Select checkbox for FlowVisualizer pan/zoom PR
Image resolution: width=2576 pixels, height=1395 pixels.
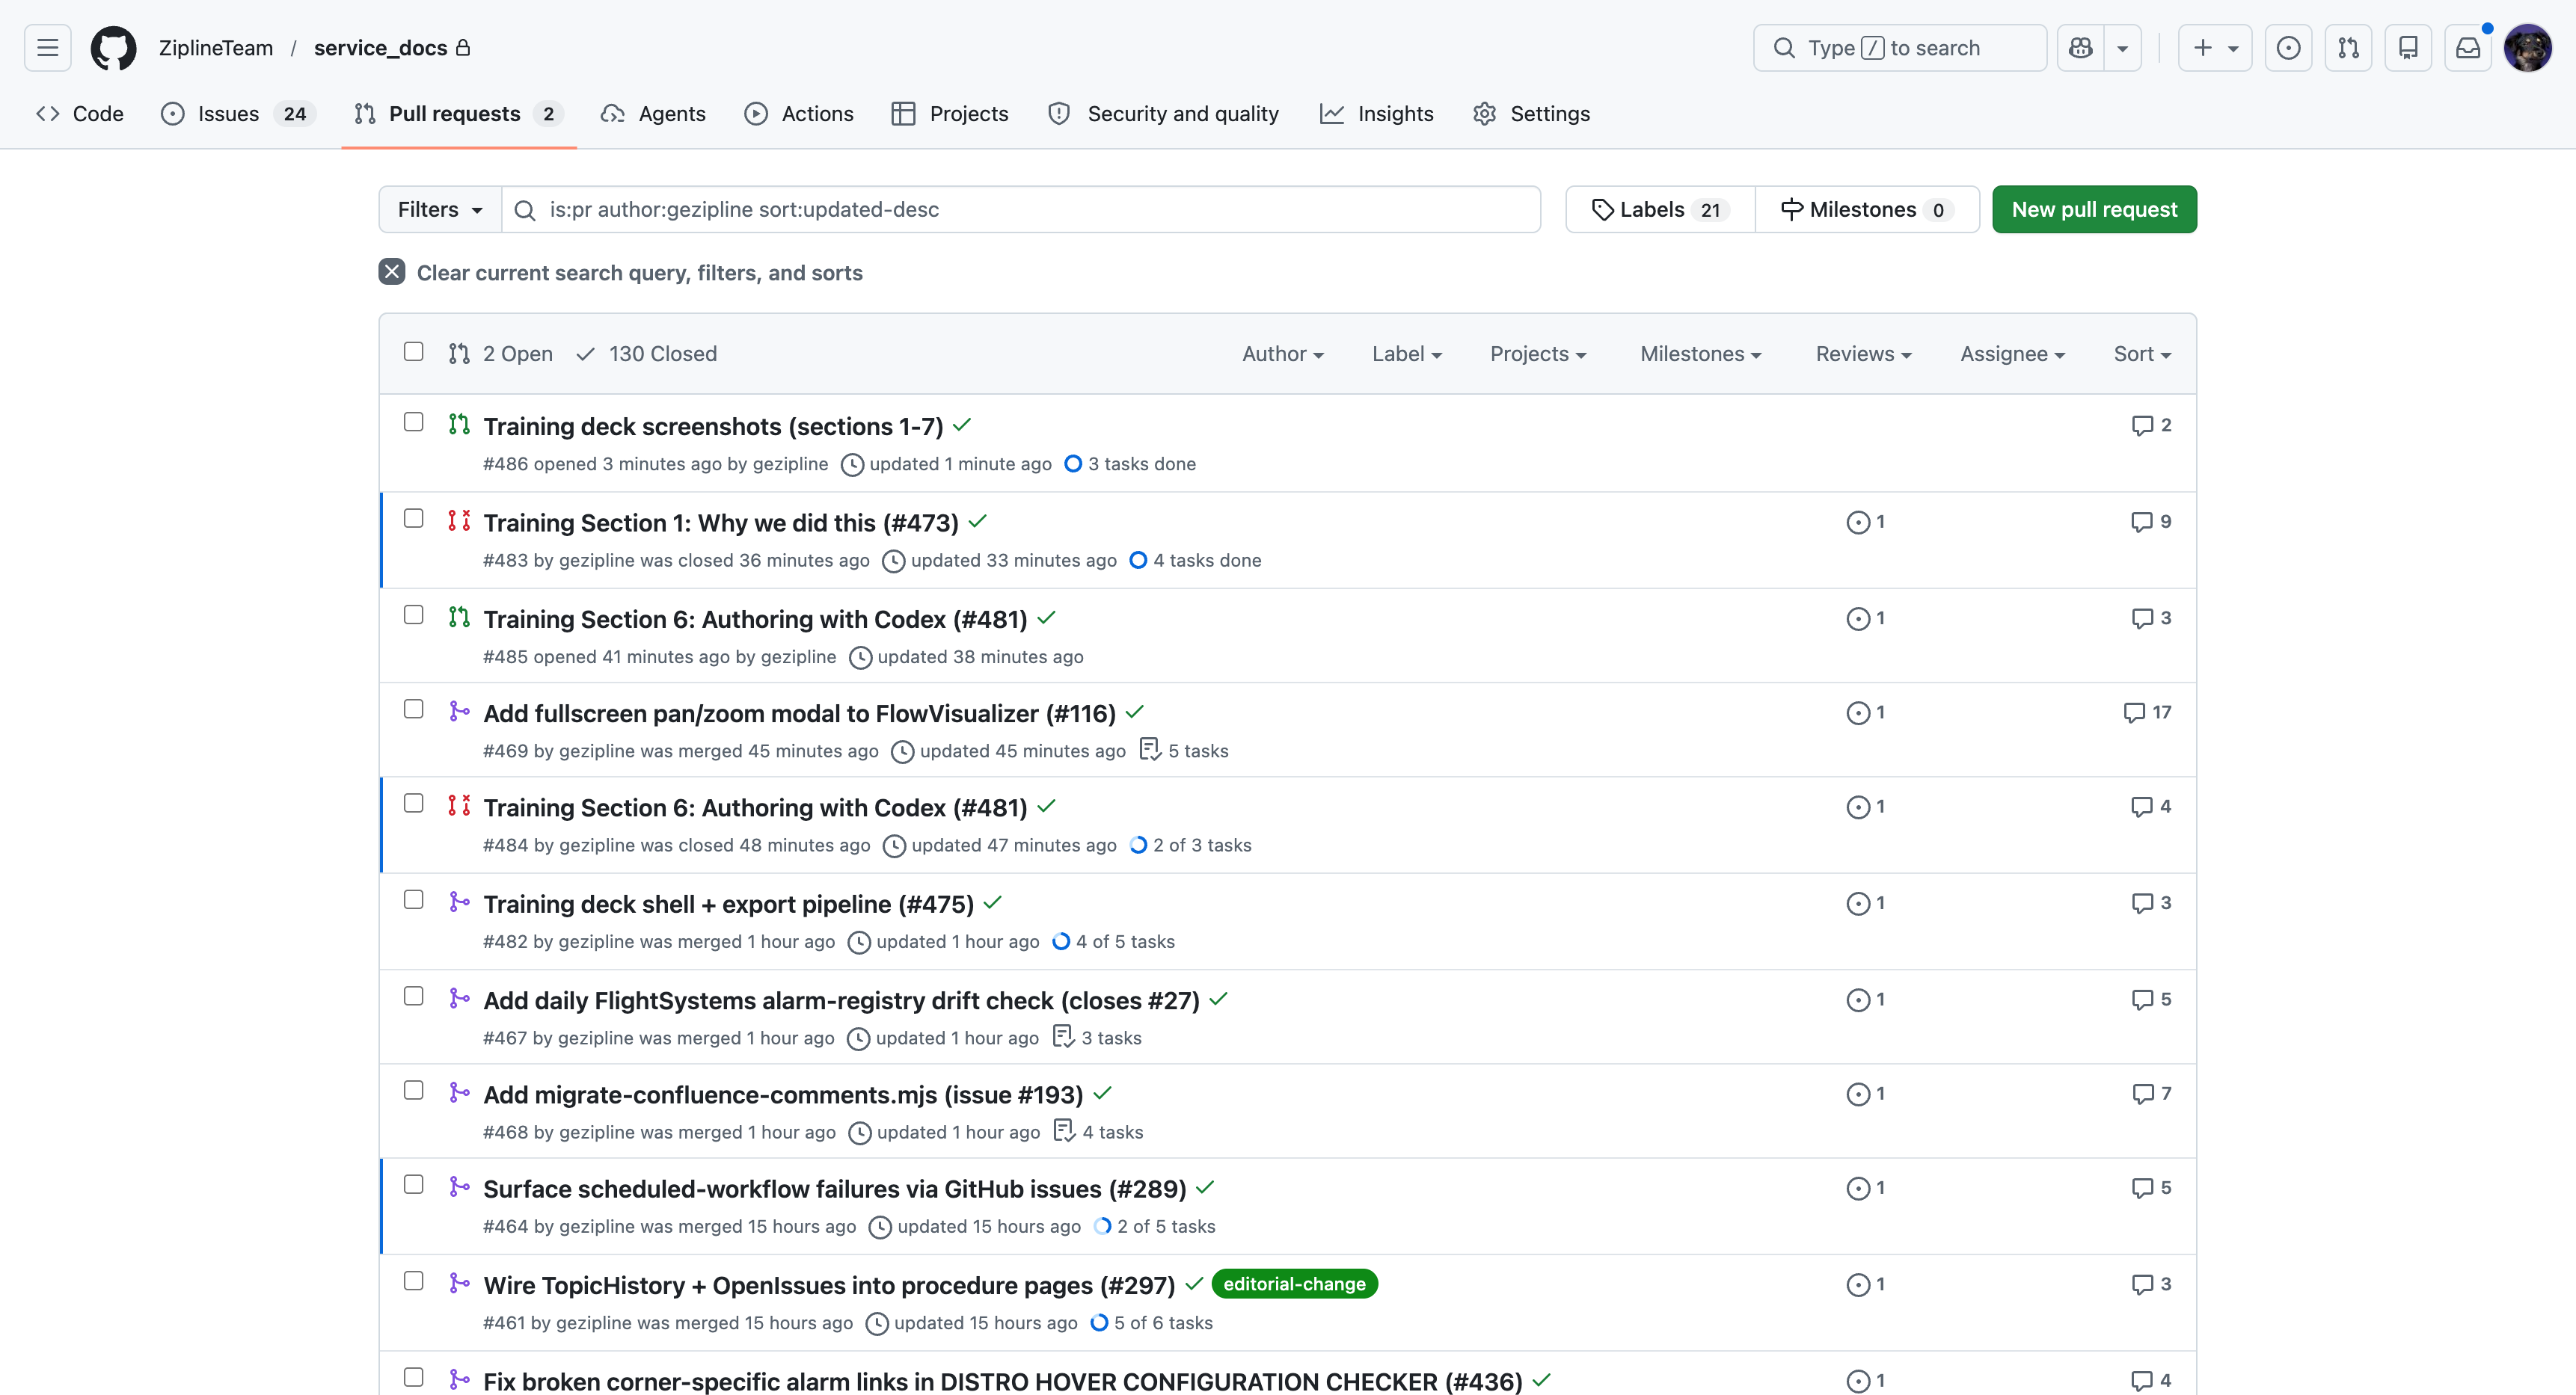point(413,709)
